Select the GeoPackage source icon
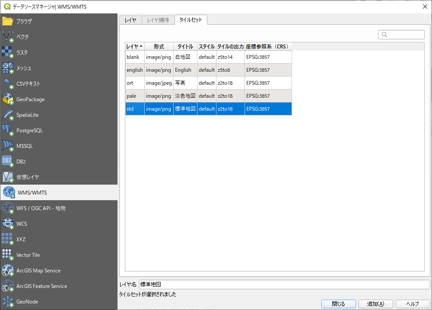The image size is (432, 310). click(x=7, y=99)
